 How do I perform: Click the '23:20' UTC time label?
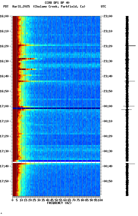tap(108, 46)
